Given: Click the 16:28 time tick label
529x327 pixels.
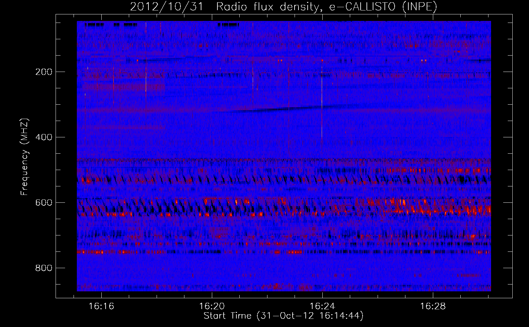Looking at the screenshot, I should click(433, 306).
